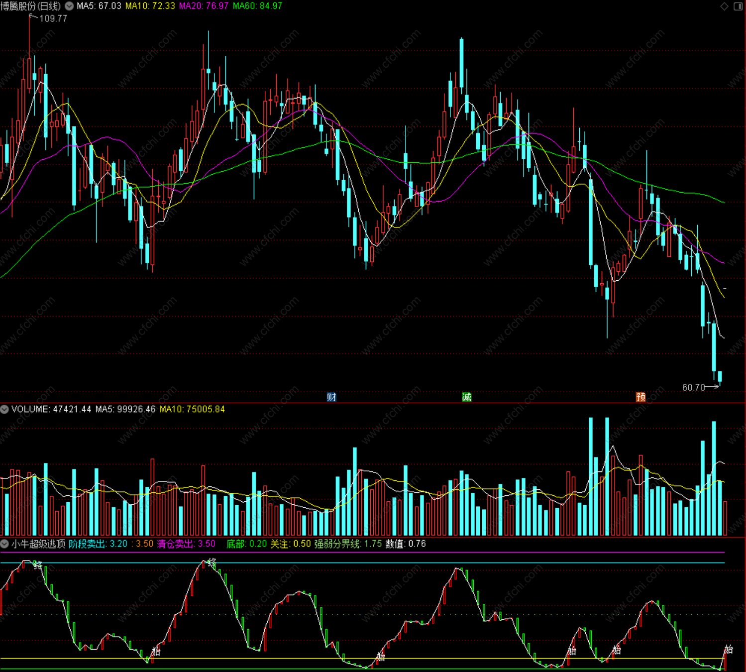Click the green 底部: 0.20 label

(247, 544)
